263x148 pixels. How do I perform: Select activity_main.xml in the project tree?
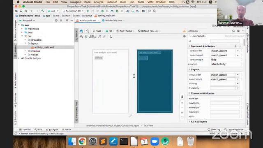[x=44, y=47]
